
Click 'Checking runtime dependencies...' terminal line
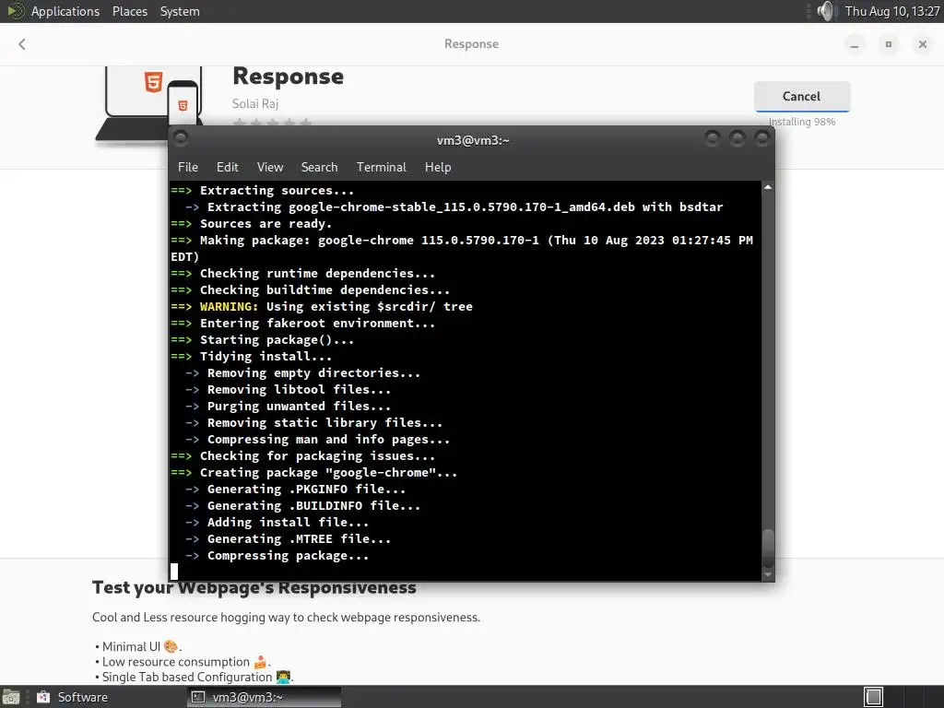pyautogui.click(x=317, y=273)
